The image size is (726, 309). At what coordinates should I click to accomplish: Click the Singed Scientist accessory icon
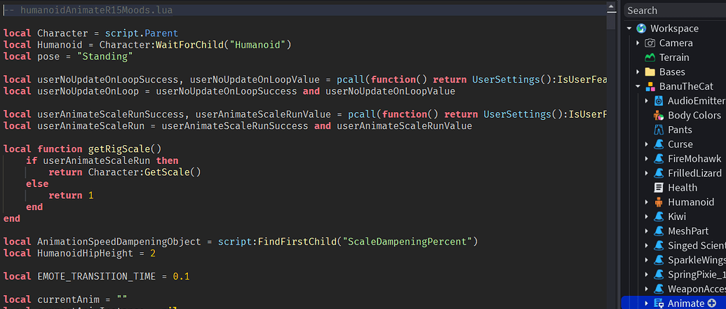(x=659, y=245)
